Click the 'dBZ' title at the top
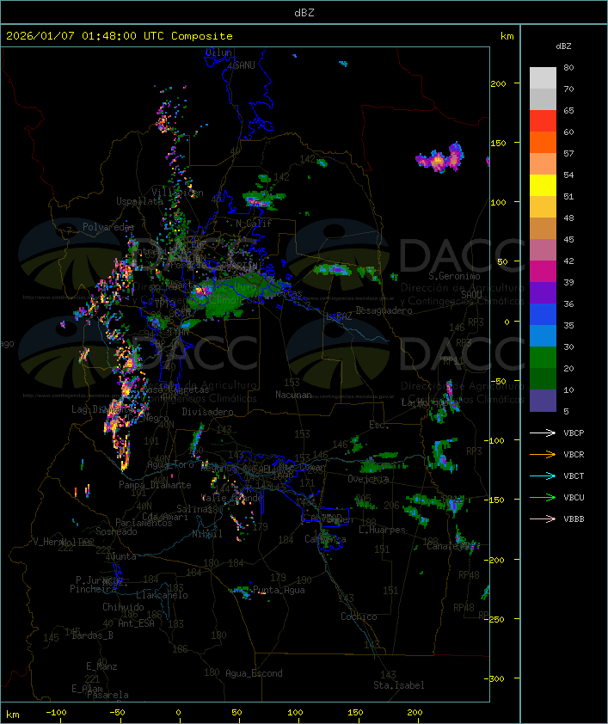This screenshot has height=724, width=608. tap(304, 12)
